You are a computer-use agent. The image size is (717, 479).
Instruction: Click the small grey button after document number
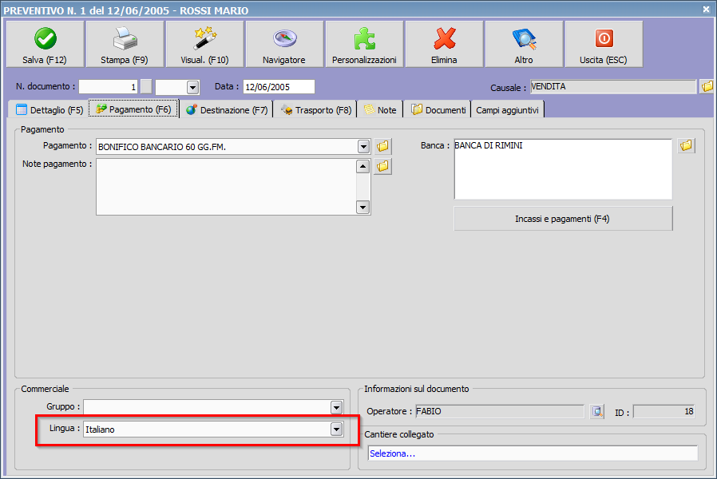tap(146, 86)
